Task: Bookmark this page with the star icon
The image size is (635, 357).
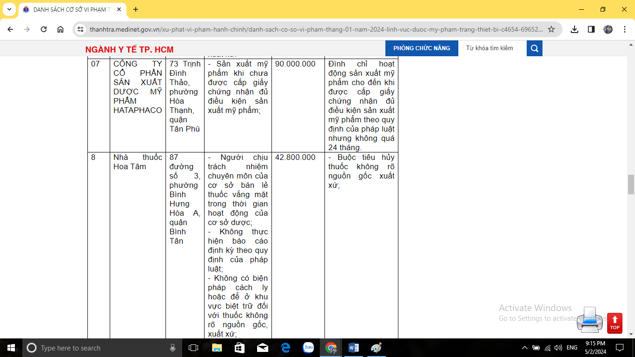Action: coord(551,29)
